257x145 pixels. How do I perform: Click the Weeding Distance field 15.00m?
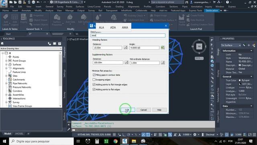tap(107, 48)
